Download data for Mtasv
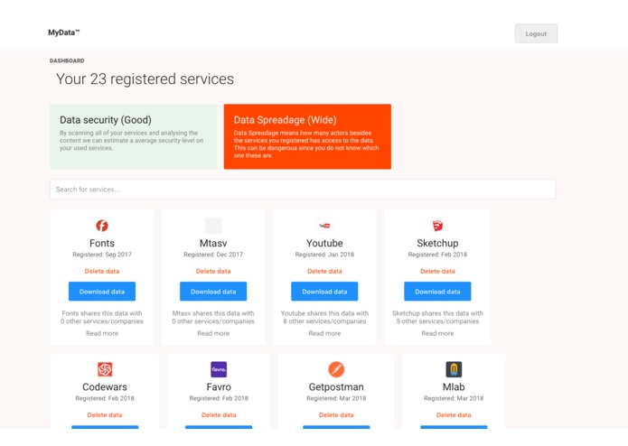 click(x=213, y=292)
